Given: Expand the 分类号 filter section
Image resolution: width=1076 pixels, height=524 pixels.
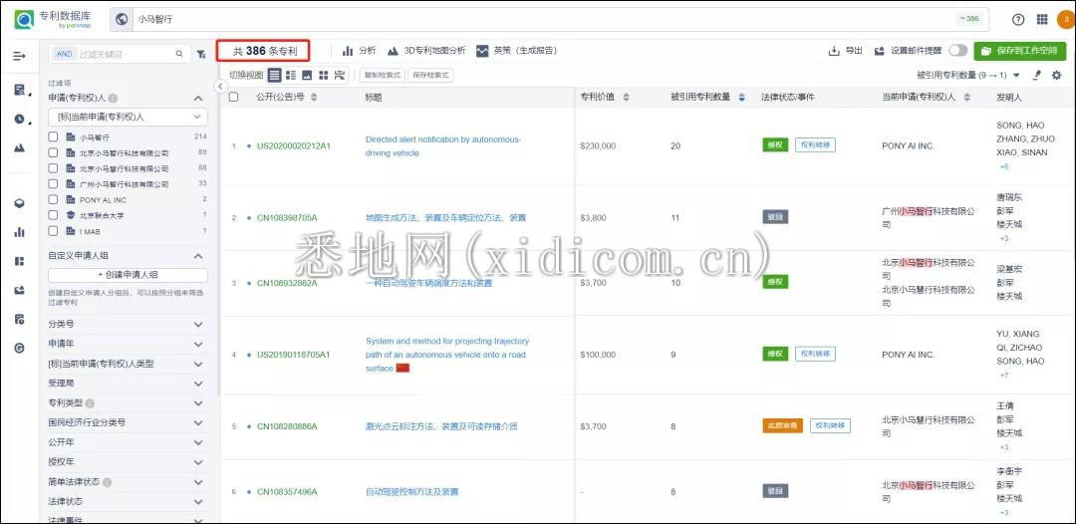Looking at the screenshot, I should pos(128,324).
